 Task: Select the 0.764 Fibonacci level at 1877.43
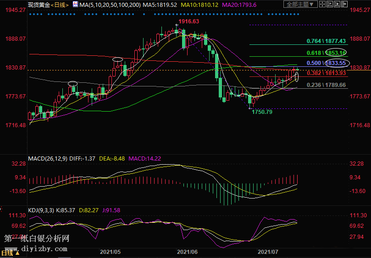(x=326, y=41)
